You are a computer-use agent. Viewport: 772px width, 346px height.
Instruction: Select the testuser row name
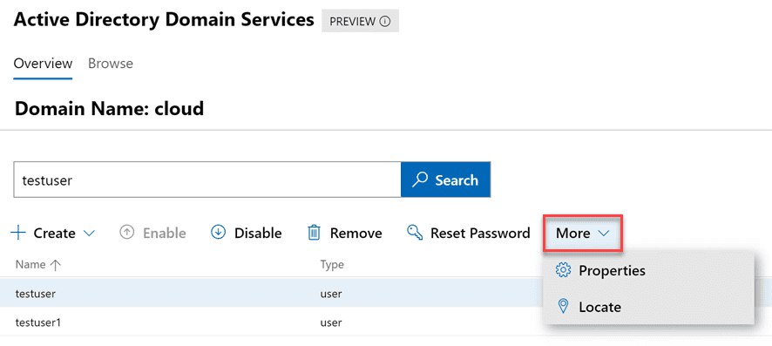tap(36, 294)
